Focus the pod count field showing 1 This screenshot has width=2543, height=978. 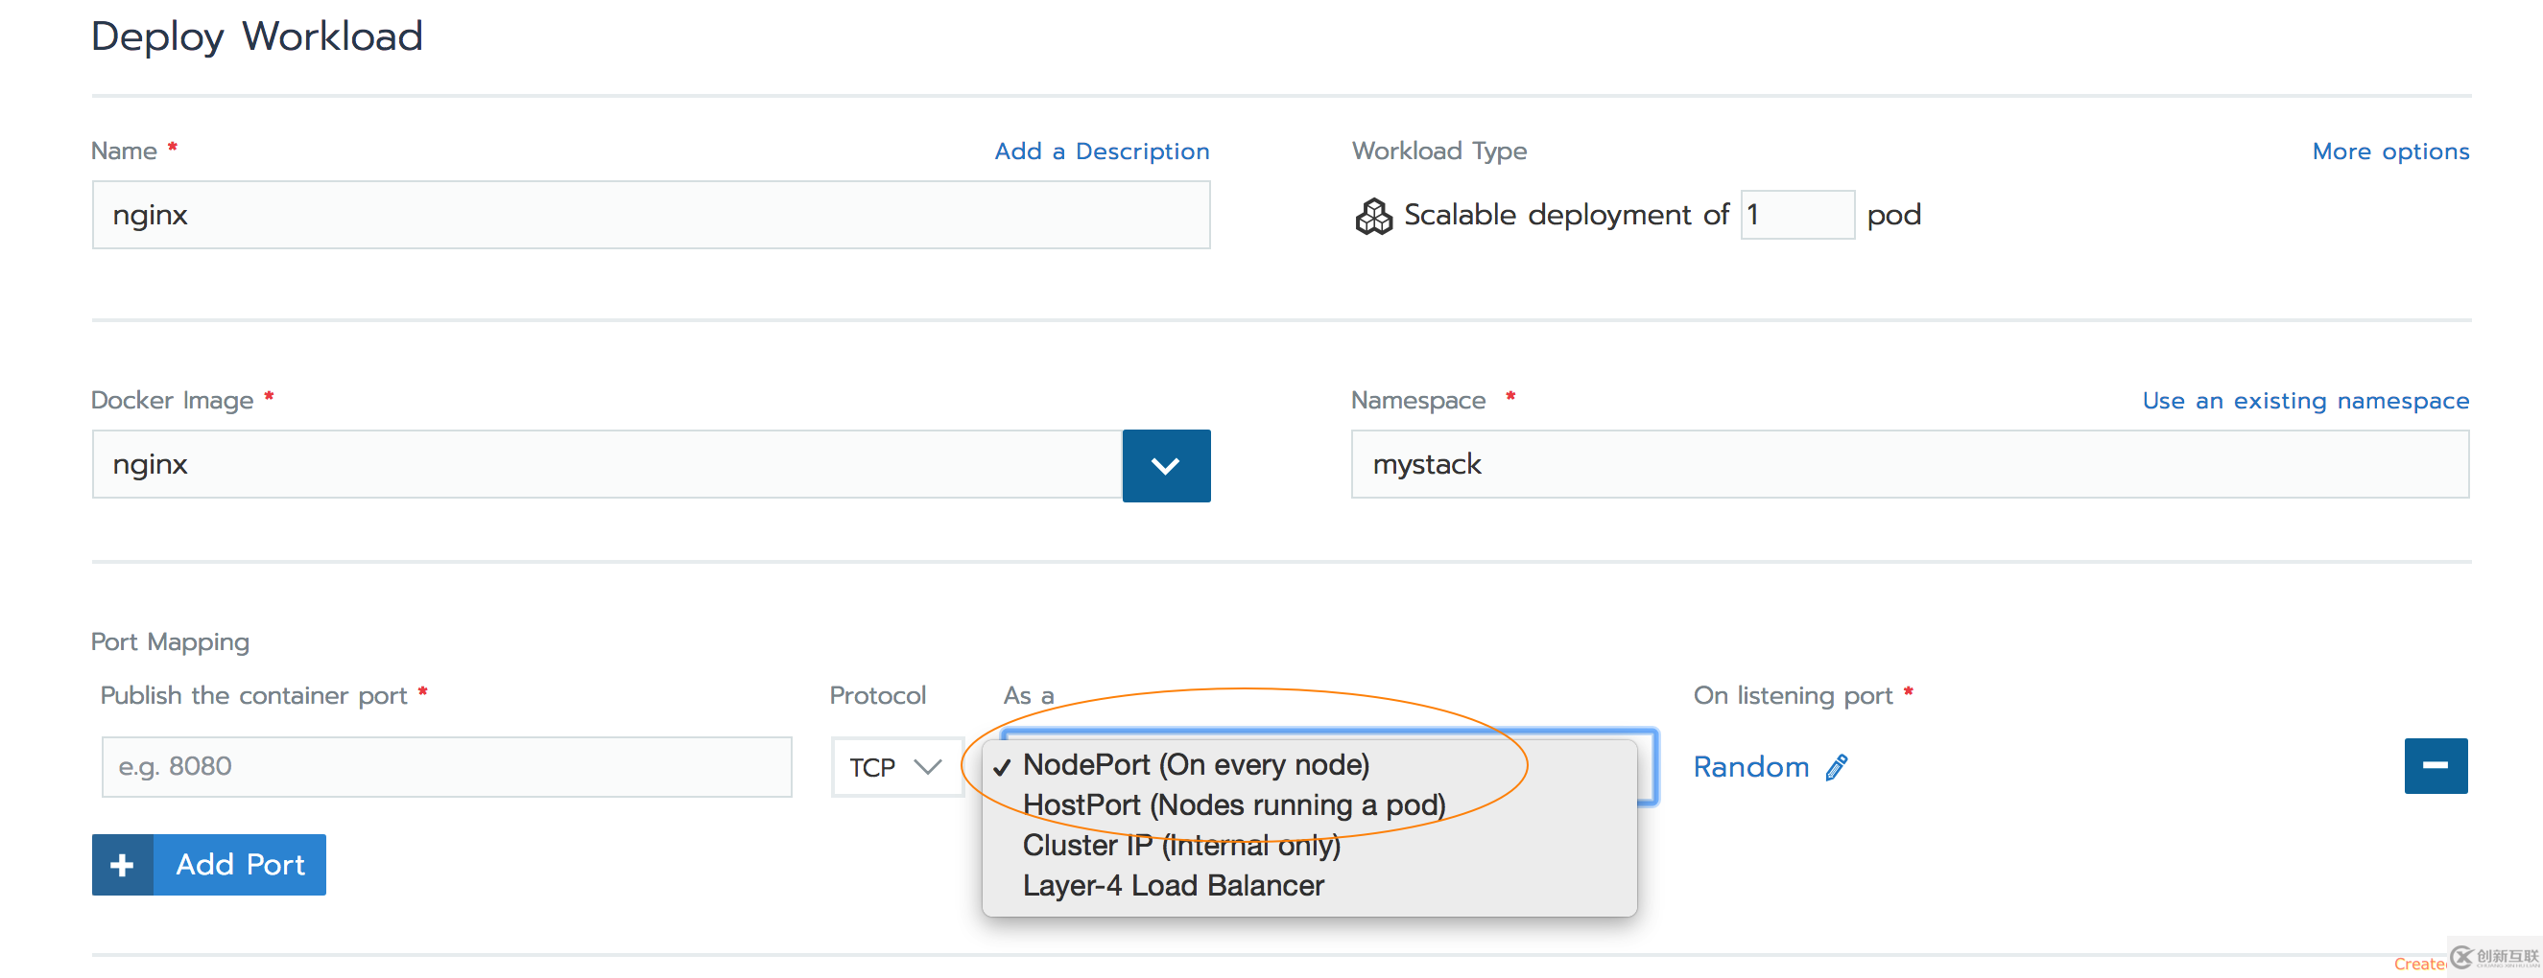point(1796,214)
